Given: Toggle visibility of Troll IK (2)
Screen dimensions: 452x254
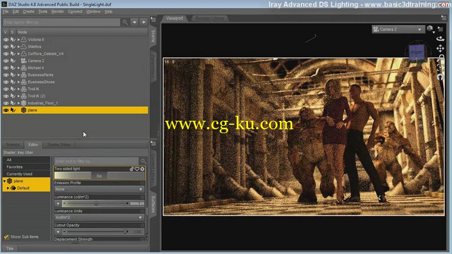Looking at the screenshot, I should (x=6, y=96).
